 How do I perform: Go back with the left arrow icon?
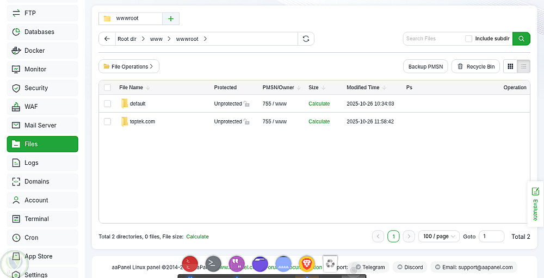pyautogui.click(x=107, y=39)
